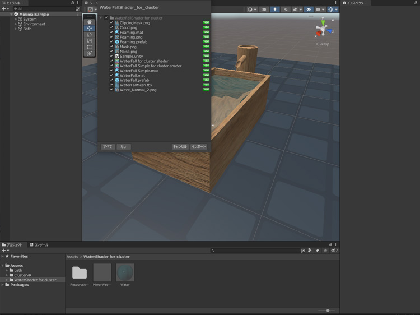The height and width of the screenshot is (315, 420).
Task: Click the scene orientation gizmo
Action: (322, 28)
